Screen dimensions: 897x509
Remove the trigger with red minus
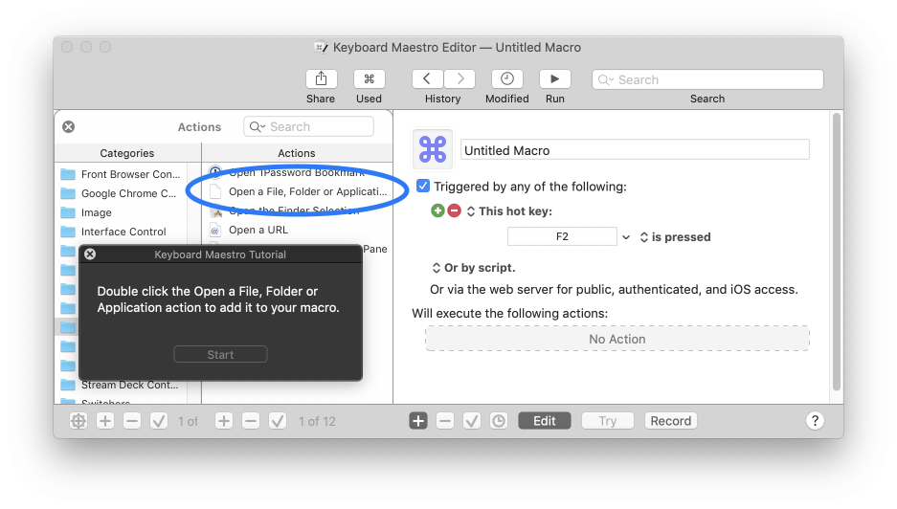pos(454,210)
